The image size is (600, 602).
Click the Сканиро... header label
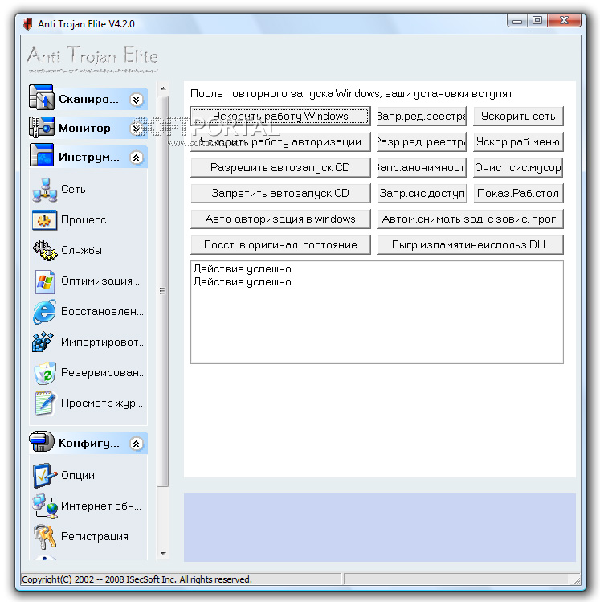point(88,100)
